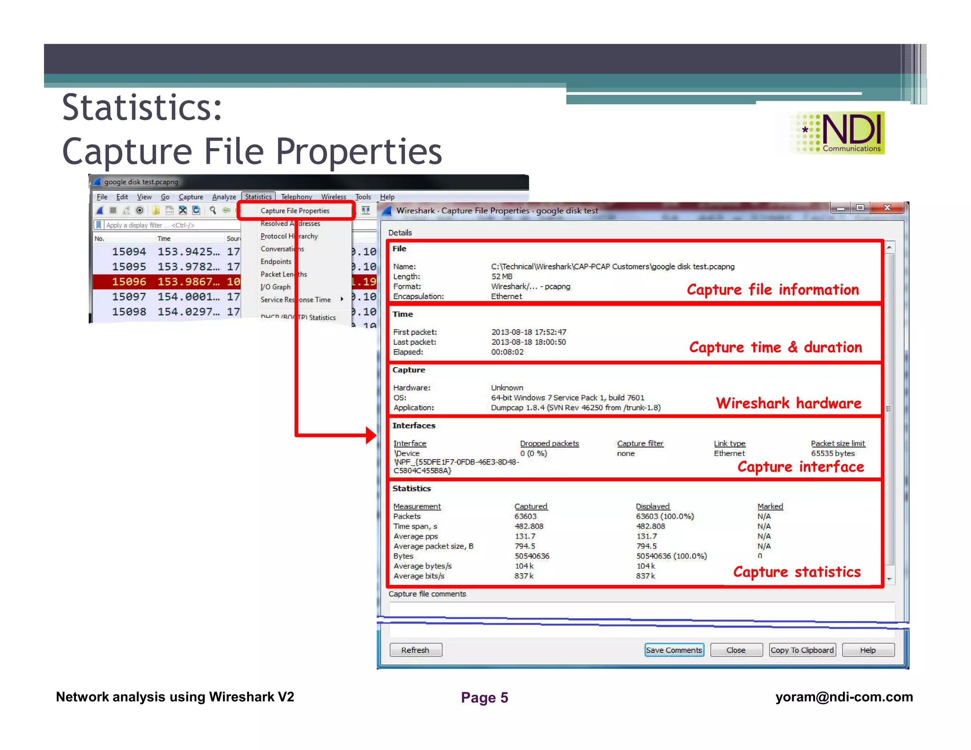971x750 pixels.
Task: Choose Packet Lengths menu entry
Action: point(284,274)
